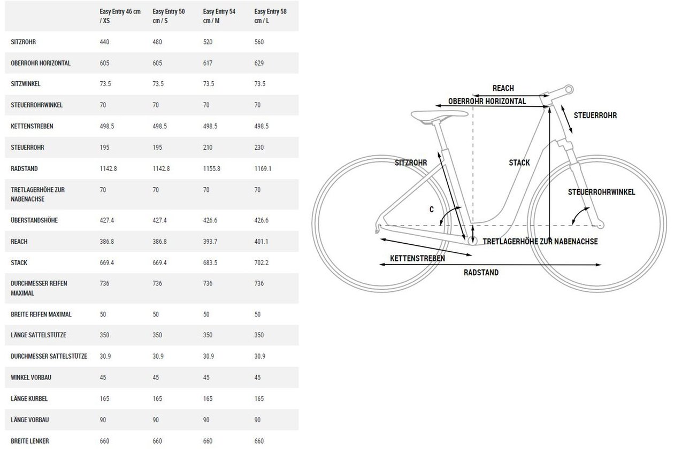674x449 pixels.
Task: Select the TRETLAGERHÖHE ZUR NABENACHSE diagram label
Action: (x=540, y=242)
